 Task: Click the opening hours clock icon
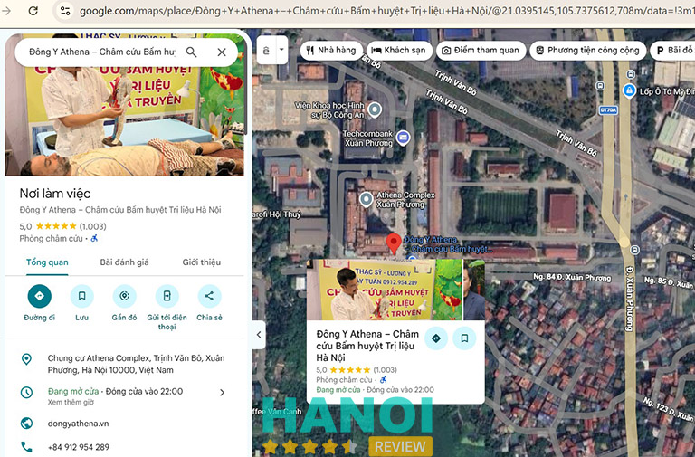click(x=26, y=392)
